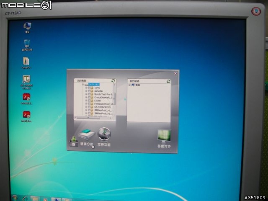Check the FwUpdateTool_v1 folder checkbox

tap(89, 104)
